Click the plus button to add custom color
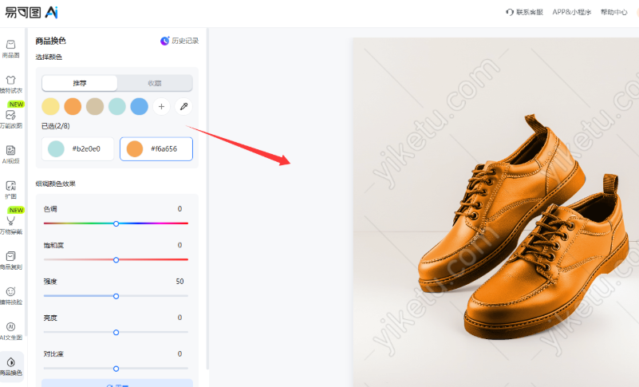 coord(161,106)
